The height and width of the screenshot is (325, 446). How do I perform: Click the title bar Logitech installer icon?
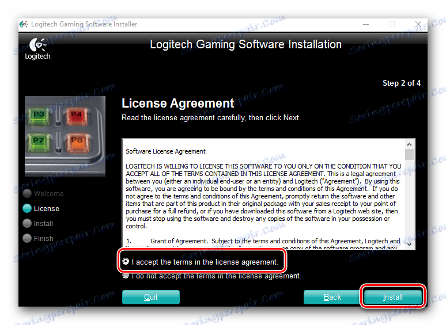coord(24,24)
